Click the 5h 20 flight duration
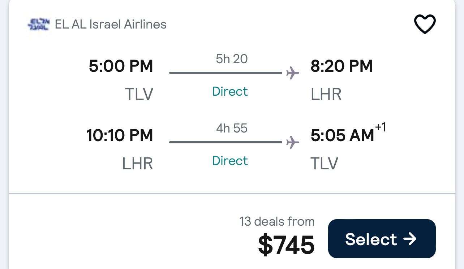 point(232,59)
